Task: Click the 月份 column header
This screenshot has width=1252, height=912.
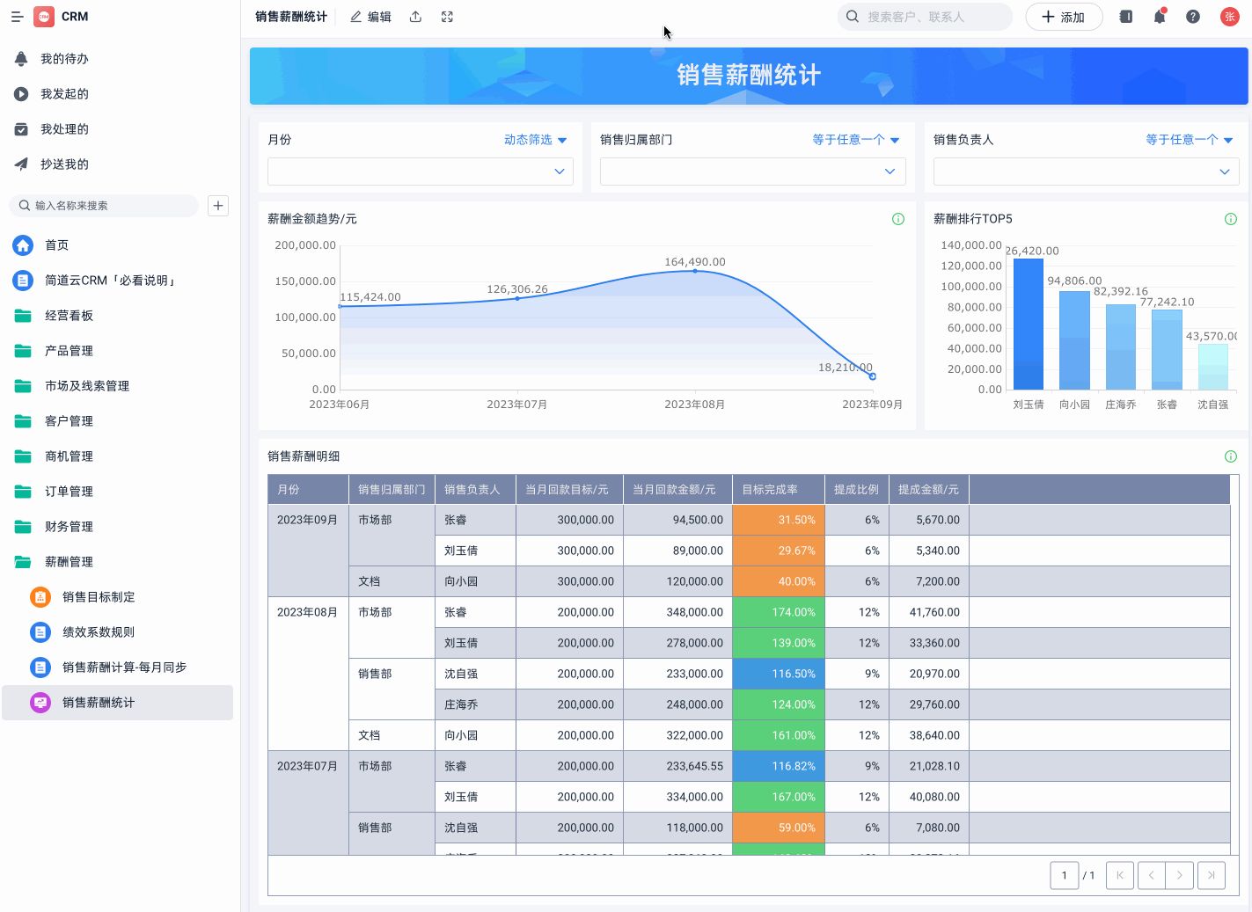Action: click(x=308, y=490)
